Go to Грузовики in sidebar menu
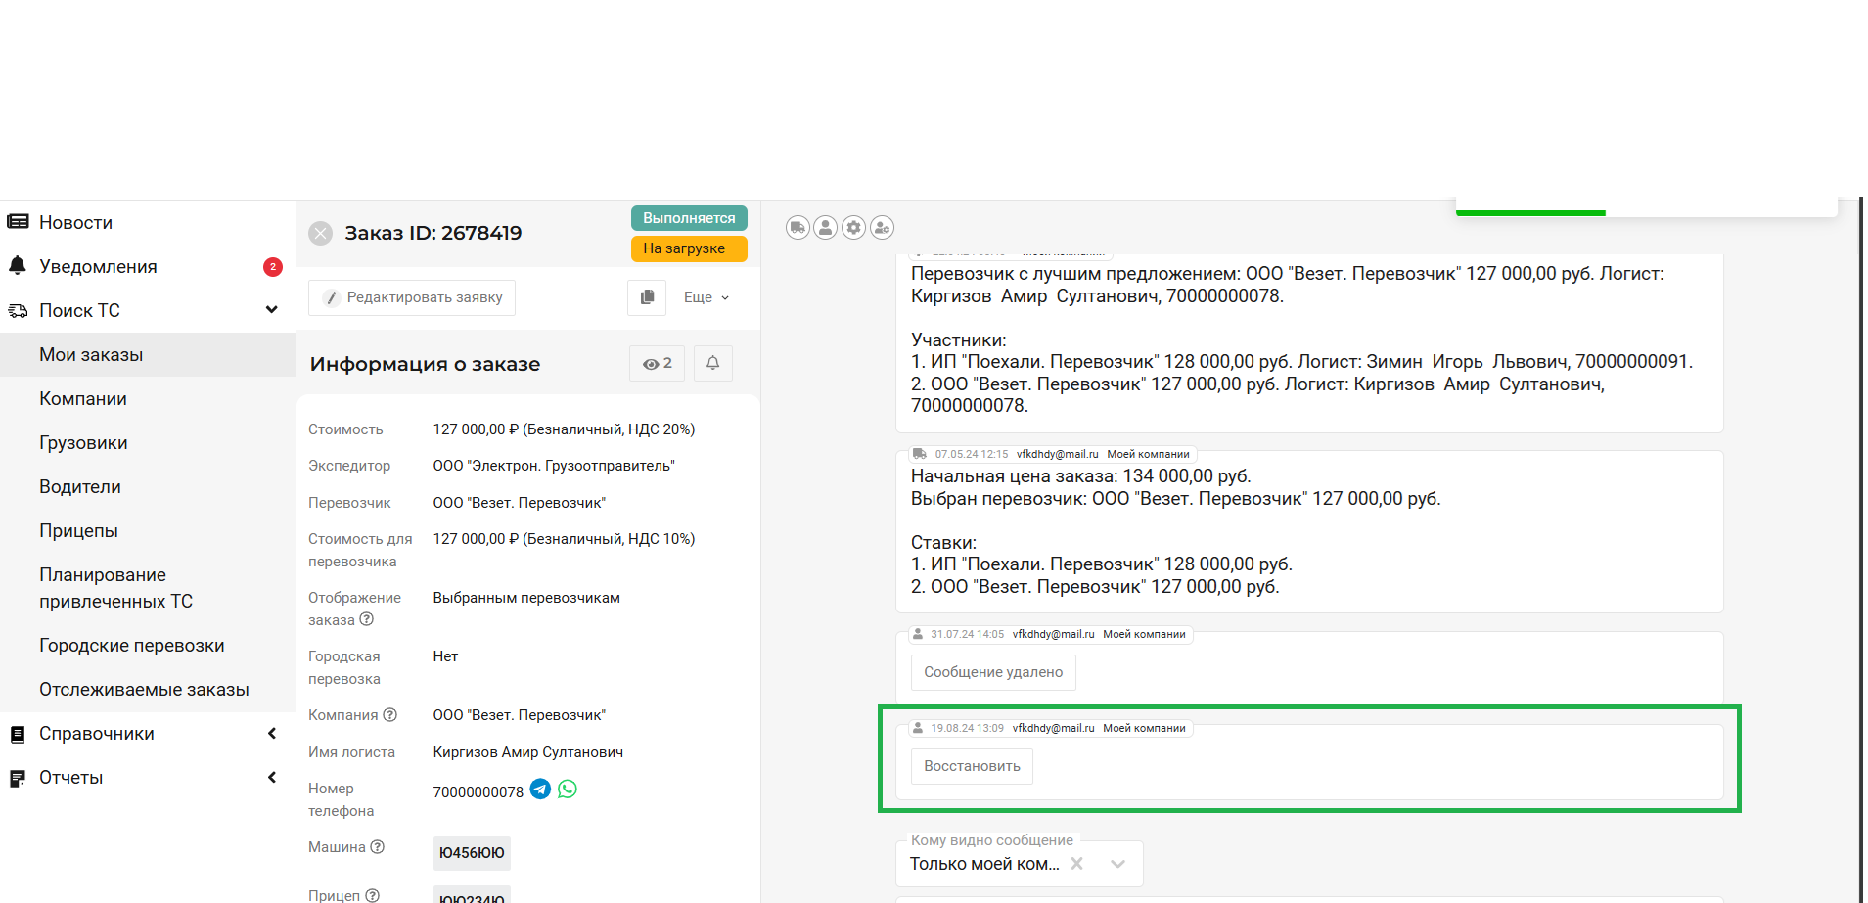Viewport: 1868px width, 903px height. click(83, 443)
